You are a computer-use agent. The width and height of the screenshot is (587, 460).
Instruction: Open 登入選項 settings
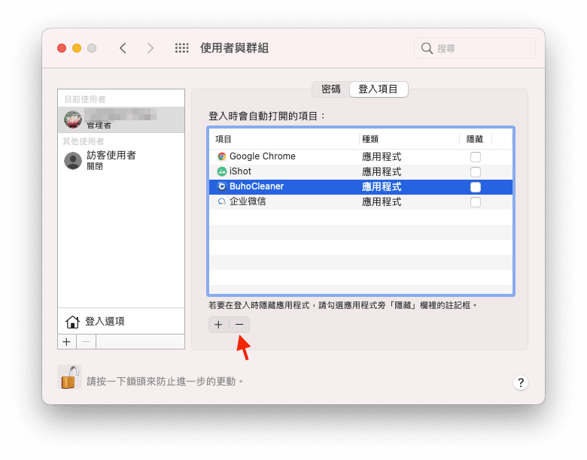tap(121, 321)
